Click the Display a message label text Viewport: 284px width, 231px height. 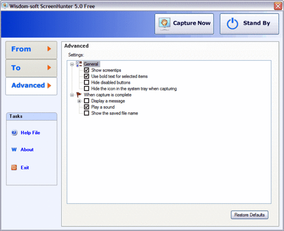[108, 101]
